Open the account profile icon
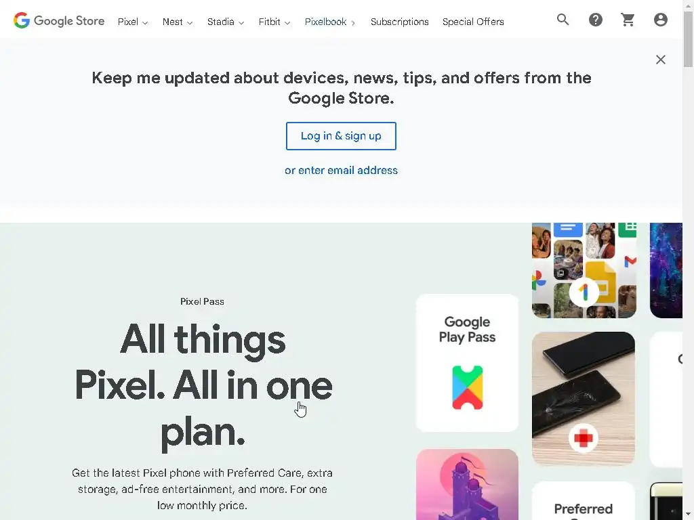The width and height of the screenshot is (694, 520). (661, 20)
